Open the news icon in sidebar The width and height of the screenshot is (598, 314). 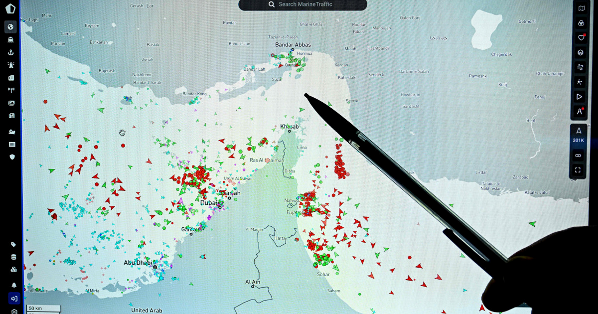(x=10, y=116)
